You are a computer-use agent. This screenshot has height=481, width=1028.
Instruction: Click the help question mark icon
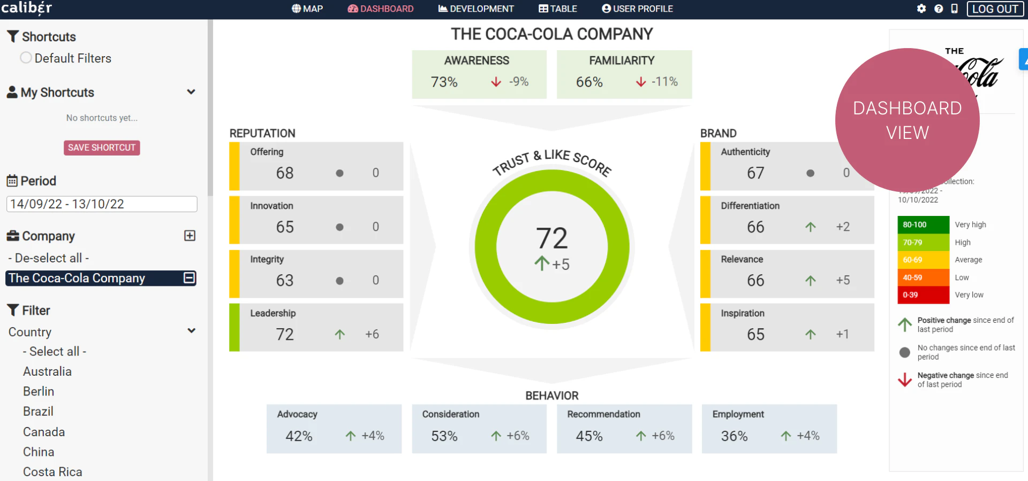pos(939,9)
